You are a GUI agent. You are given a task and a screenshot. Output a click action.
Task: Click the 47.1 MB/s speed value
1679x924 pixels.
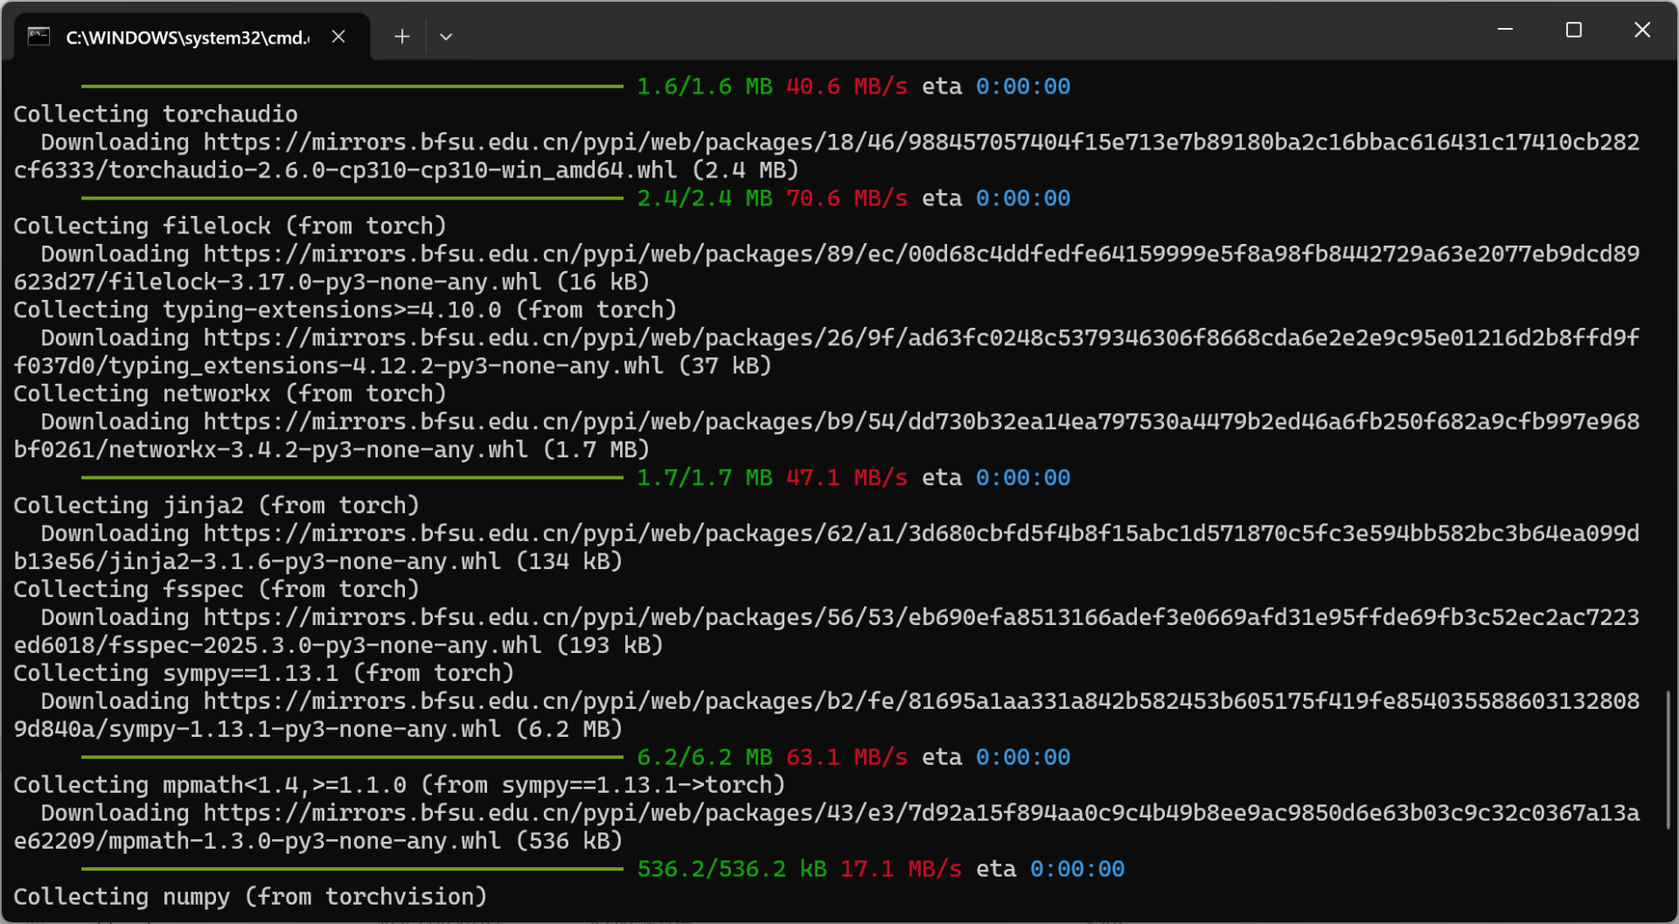[846, 478]
